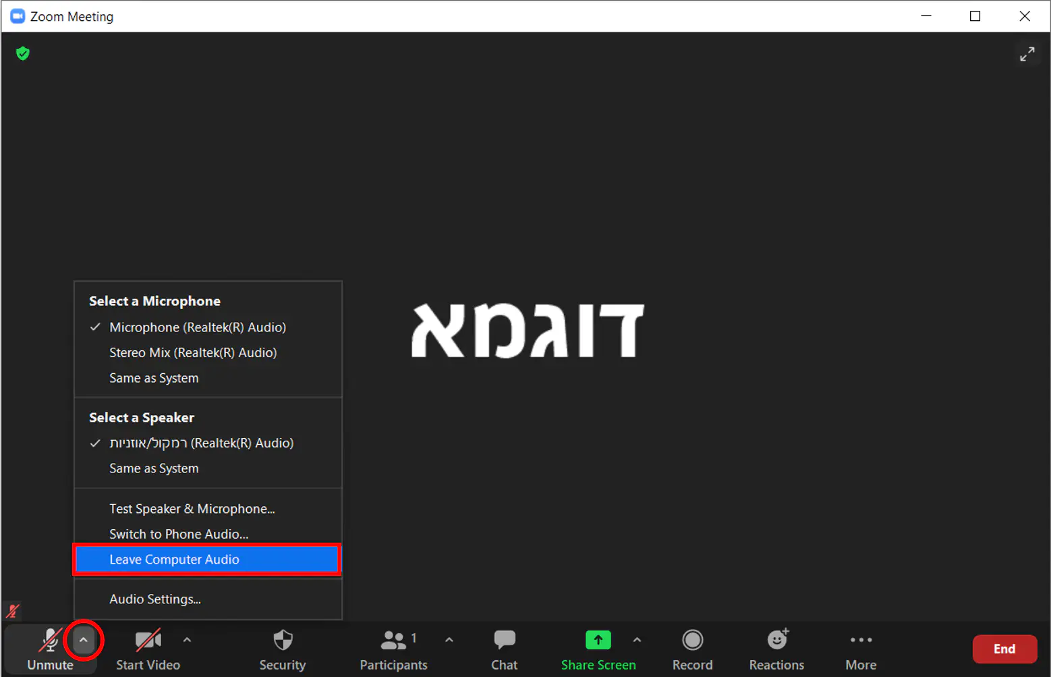This screenshot has height=677, width=1051.
Task: Expand the video options arrow beside Start Video
Action: point(187,640)
